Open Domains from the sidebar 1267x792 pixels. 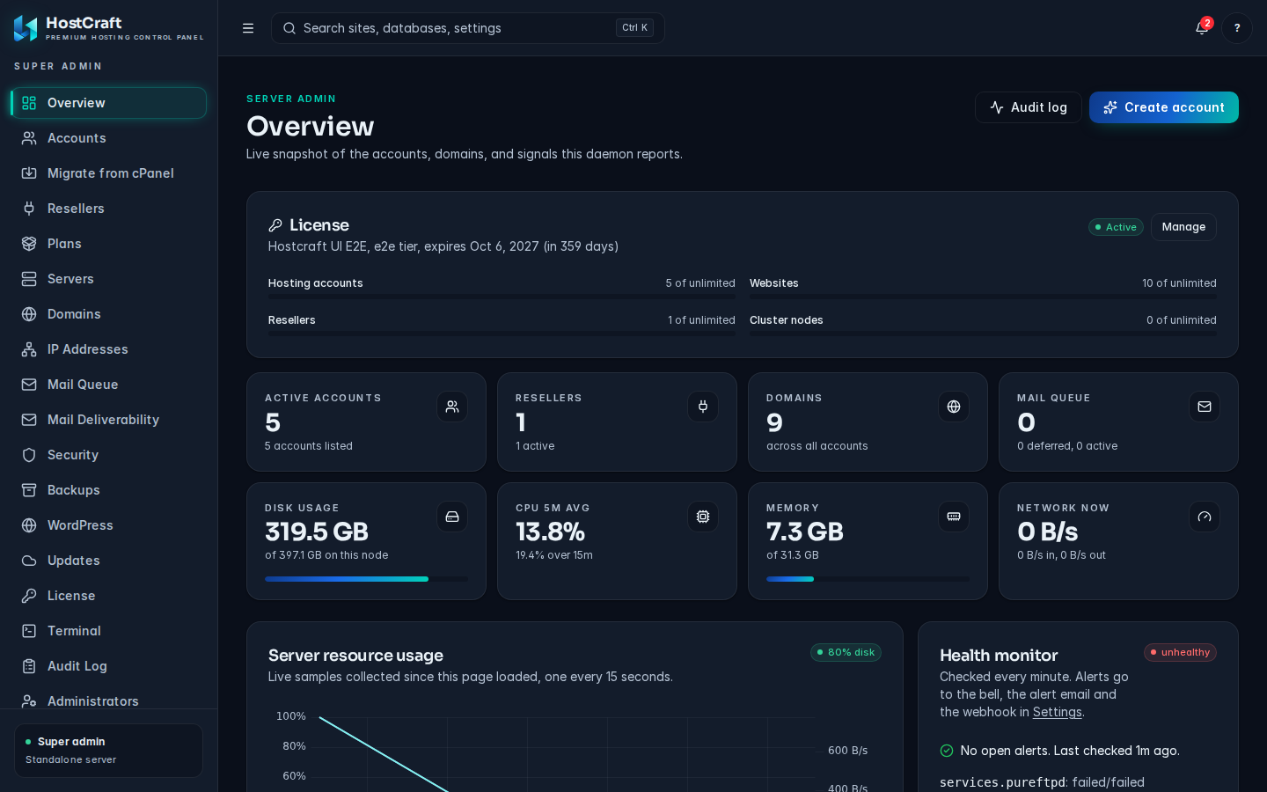[108, 314]
